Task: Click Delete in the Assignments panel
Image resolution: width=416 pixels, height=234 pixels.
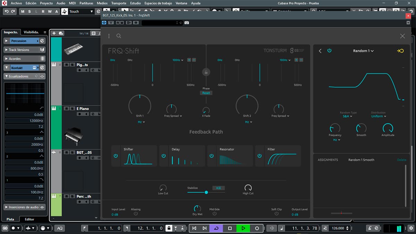Action: (x=401, y=160)
